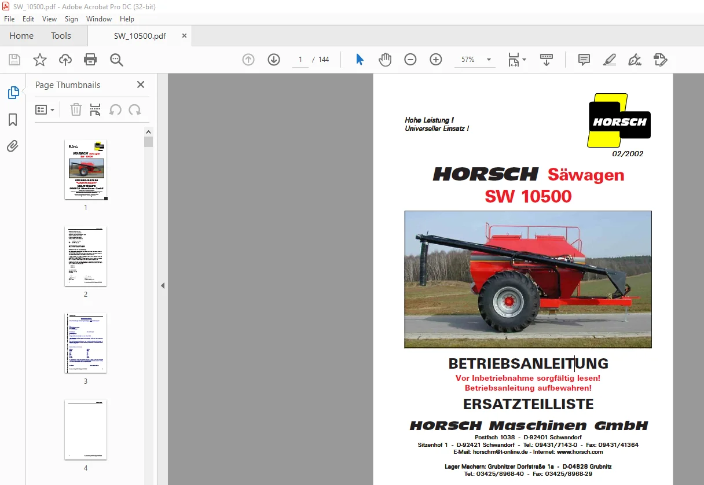
Task: Rotate page counterclockwise
Action: click(115, 109)
